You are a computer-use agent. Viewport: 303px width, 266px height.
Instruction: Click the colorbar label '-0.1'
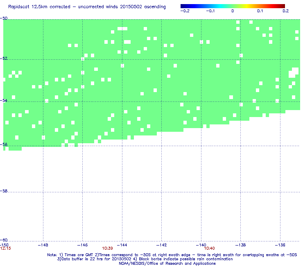coord(210,11)
